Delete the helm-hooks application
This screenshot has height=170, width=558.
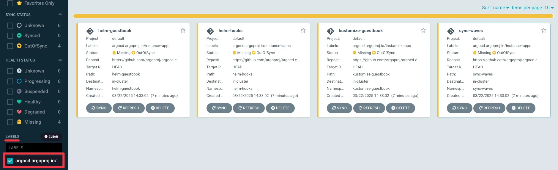pyautogui.click(x=280, y=108)
